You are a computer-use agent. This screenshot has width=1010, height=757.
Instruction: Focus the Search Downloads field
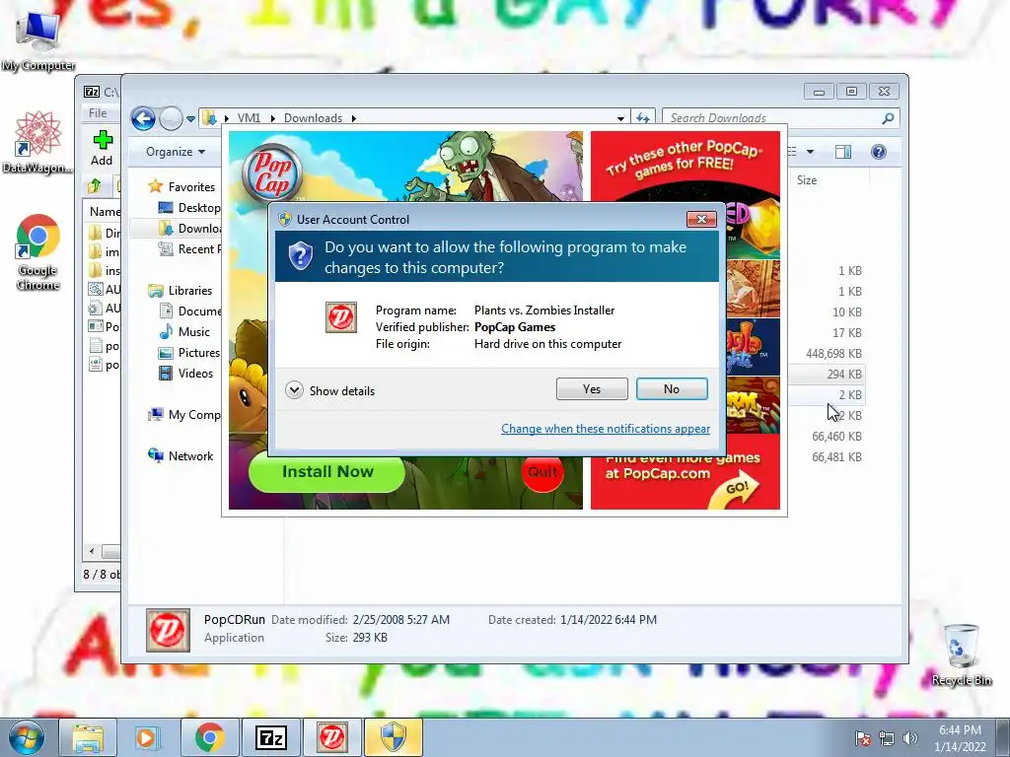[773, 118]
